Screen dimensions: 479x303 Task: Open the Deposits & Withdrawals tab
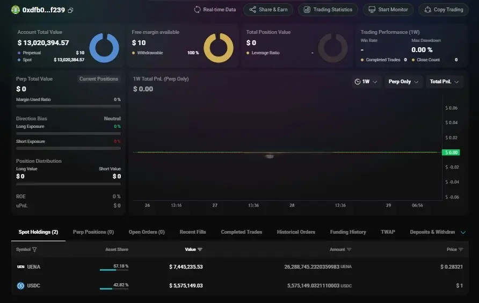click(432, 232)
